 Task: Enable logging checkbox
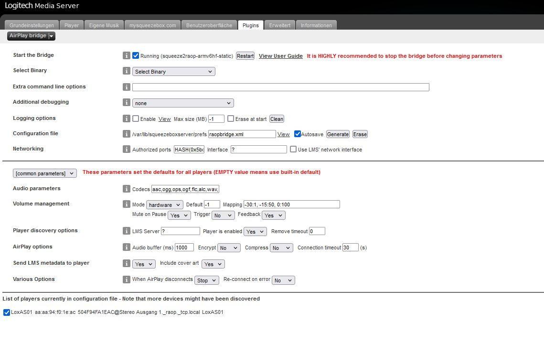tap(136, 118)
